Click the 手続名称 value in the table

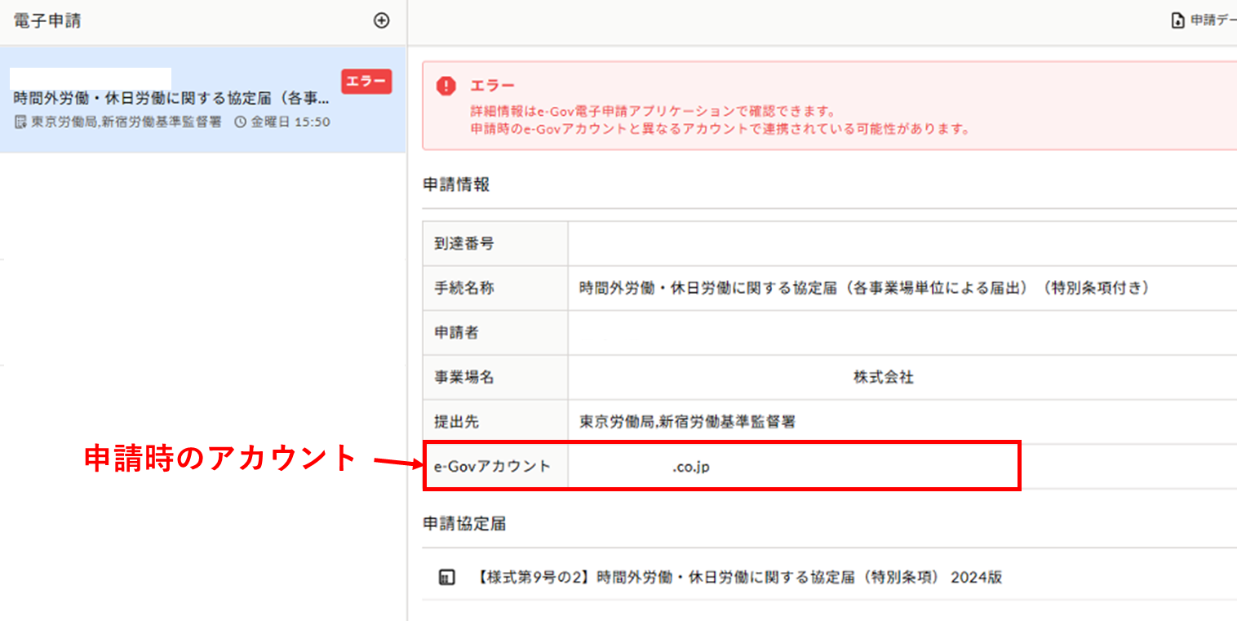point(864,288)
